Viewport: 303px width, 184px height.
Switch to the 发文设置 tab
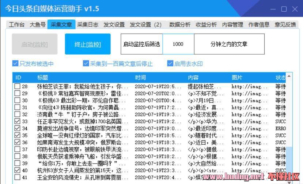[x=114, y=25]
